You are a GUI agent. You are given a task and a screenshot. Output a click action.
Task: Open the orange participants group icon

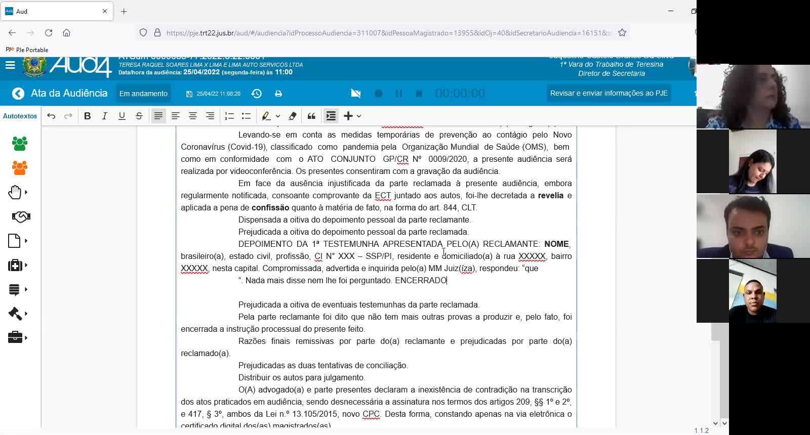point(20,168)
